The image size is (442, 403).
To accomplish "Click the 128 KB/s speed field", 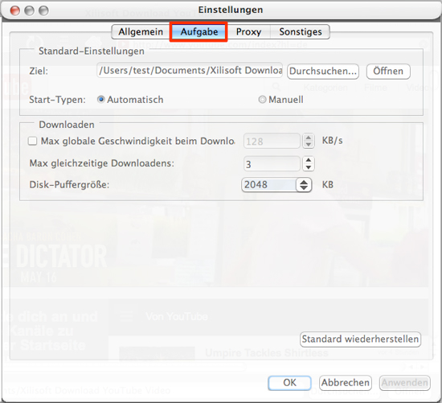I will coord(272,141).
